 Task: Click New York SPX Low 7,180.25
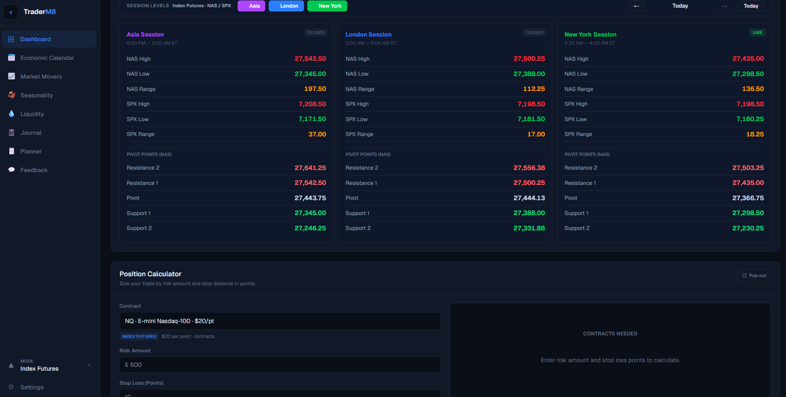click(750, 119)
